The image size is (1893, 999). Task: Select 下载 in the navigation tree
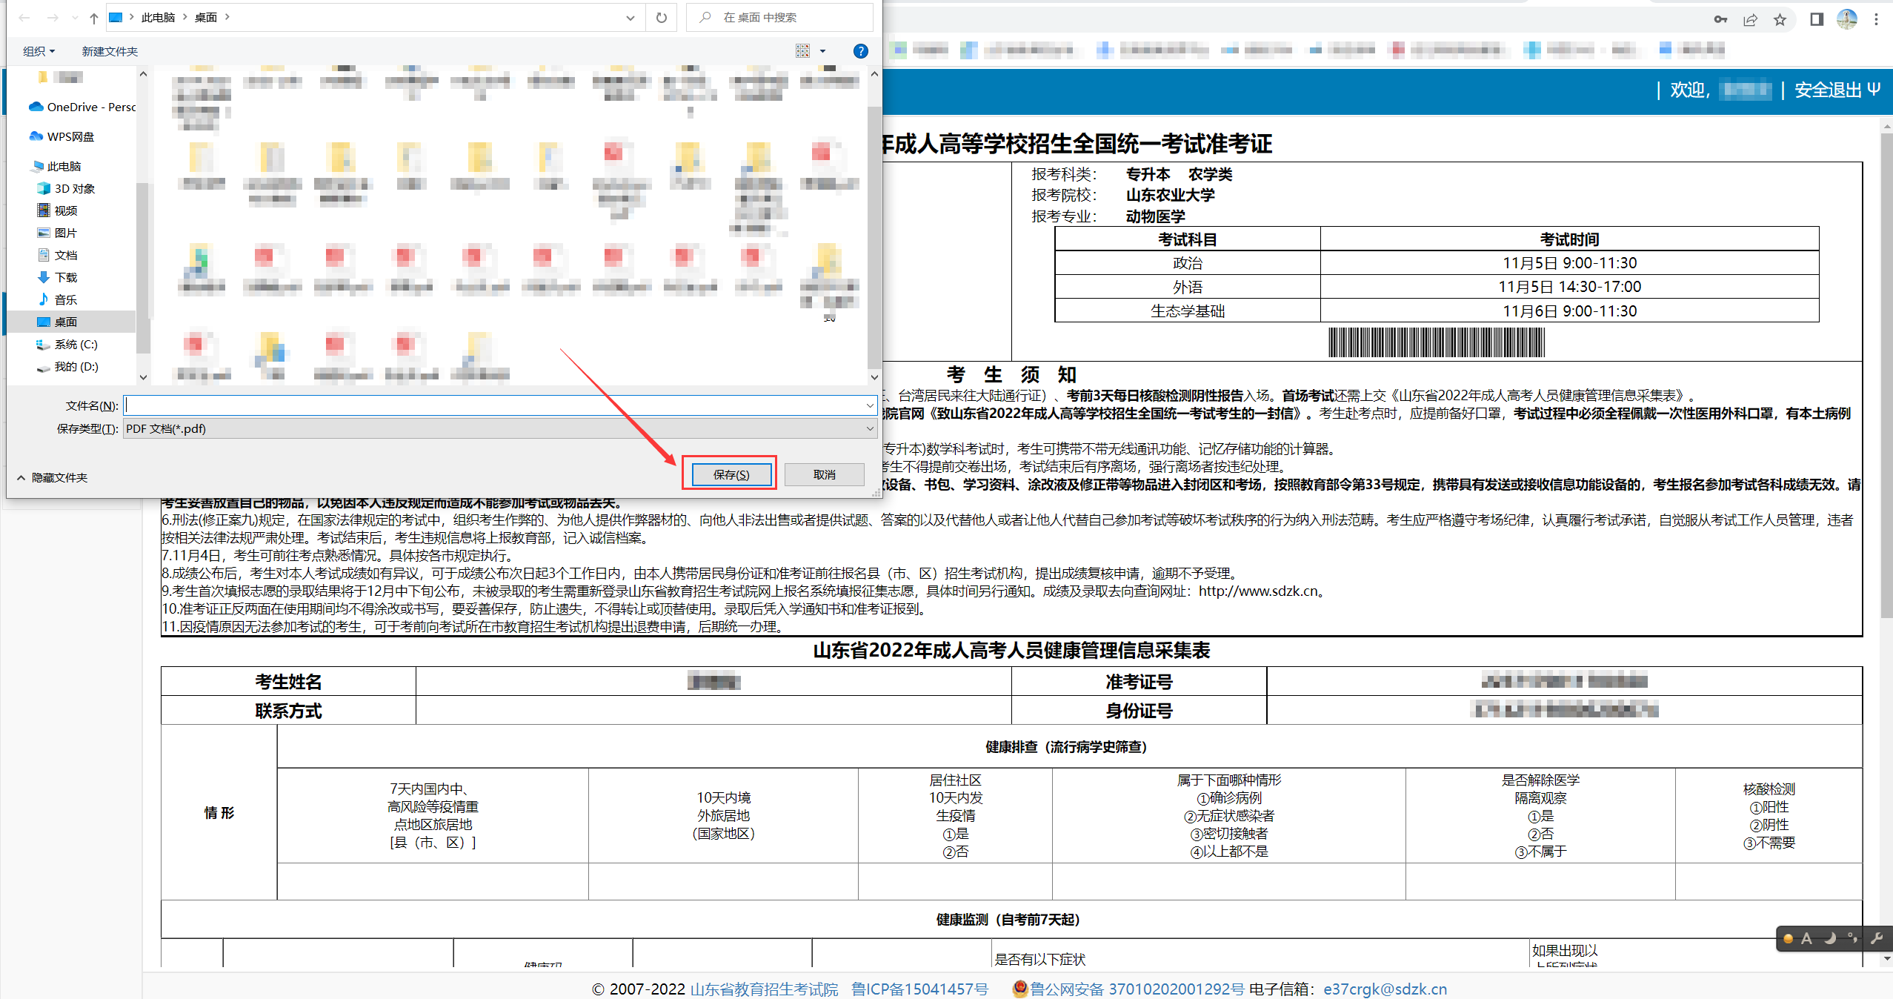pyautogui.click(x=65, y=277)
